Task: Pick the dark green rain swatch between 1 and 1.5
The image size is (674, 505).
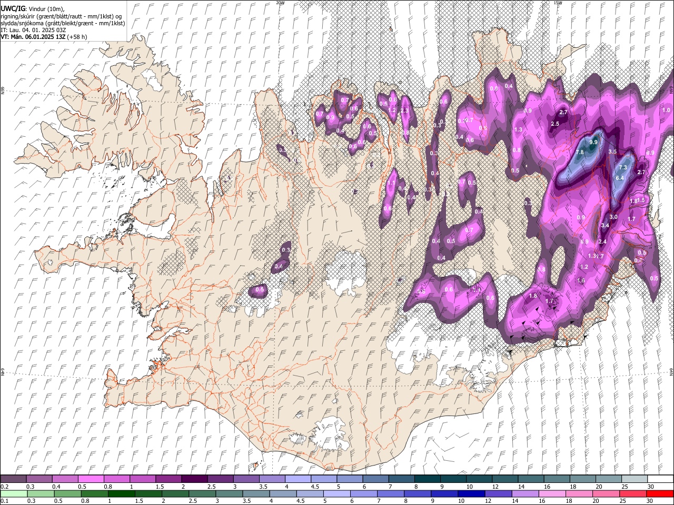Action: point(122,494)
